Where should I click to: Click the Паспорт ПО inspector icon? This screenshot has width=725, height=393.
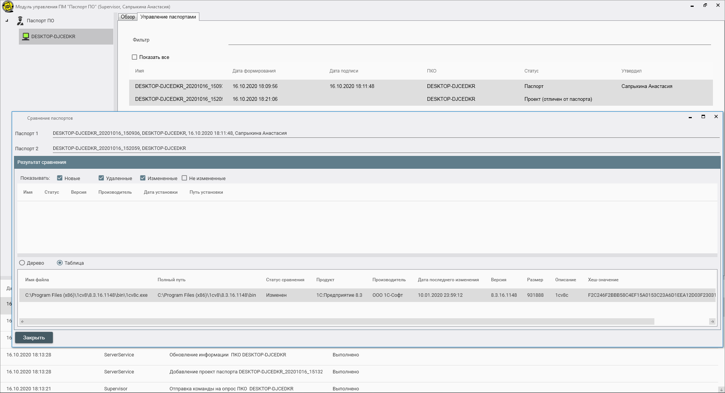coord(20,21)
